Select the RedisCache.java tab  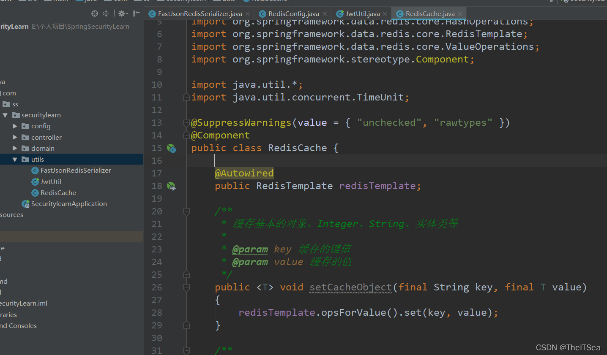click(x=429, y=14)
